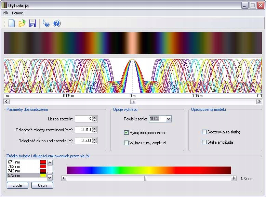Screen dimensions: 266x197
Task: Save using the floppy disk icon
Action: [32, 23]
